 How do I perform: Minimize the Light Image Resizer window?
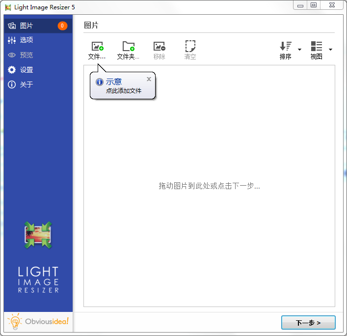[300, 5]
